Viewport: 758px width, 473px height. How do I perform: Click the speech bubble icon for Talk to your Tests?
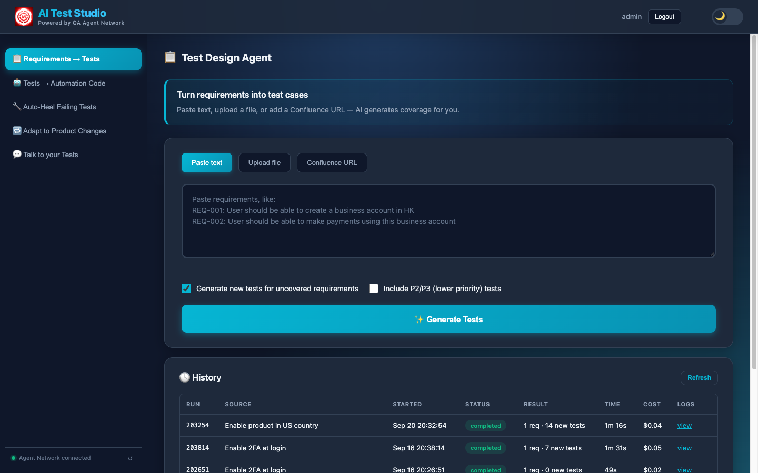pos(17,155)
